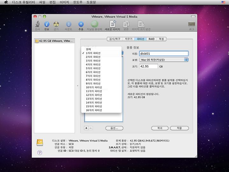Screen dimensions: 229x172
Task: Select the 42.95 GB VMware disk in sidebar
Action: click(x=54, y=41)
